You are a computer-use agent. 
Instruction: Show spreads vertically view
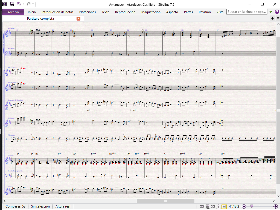tap(208, 206)
